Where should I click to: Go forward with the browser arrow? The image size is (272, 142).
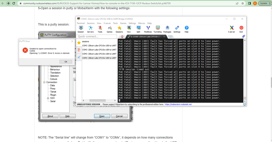(x=8, y=3)
